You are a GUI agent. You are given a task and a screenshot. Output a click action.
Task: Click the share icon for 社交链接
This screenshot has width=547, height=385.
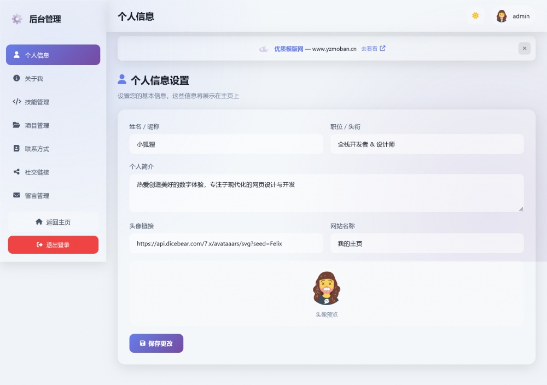(x=16, y=172)
